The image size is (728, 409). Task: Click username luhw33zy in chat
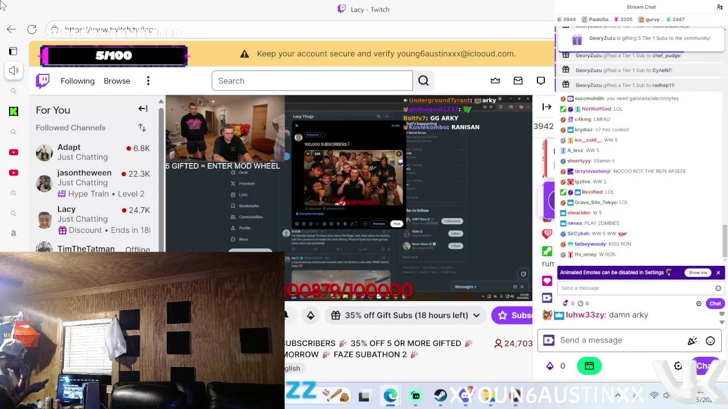point(584,315)
